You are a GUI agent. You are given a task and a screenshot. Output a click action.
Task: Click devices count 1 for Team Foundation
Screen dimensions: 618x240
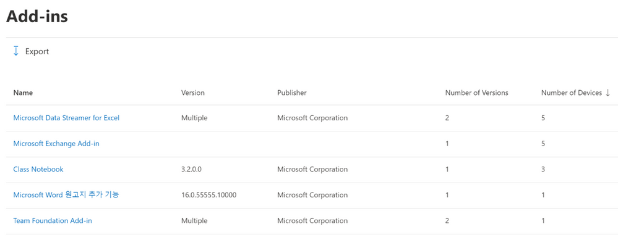[543, 221]
